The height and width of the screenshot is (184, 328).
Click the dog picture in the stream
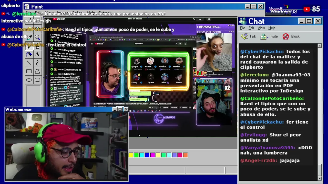[214, 52]
